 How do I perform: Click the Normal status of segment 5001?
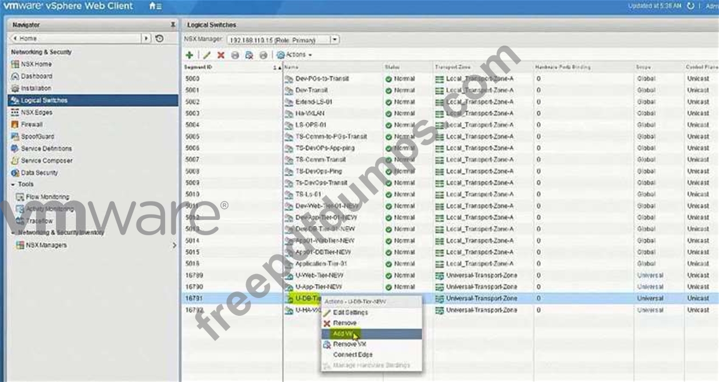pyautogui.click(x=404, y=90)
